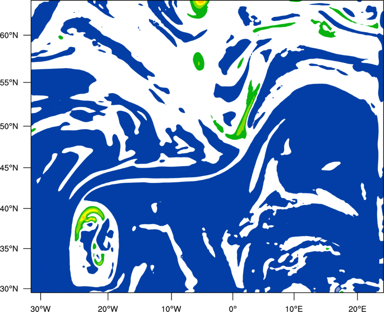Click the 50°N latitude axis label

click(x=9, y=127)
